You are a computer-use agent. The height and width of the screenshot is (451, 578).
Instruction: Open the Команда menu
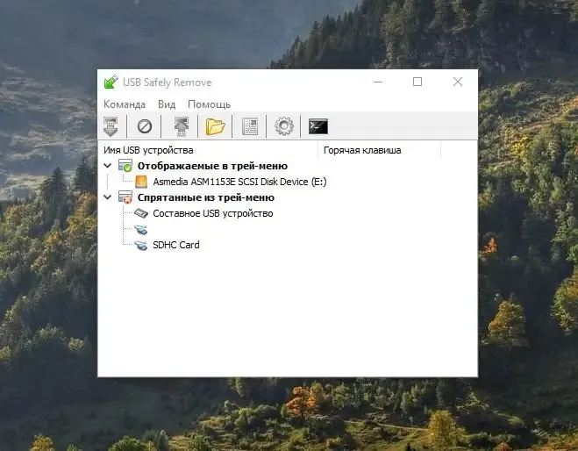coord(125,104)
